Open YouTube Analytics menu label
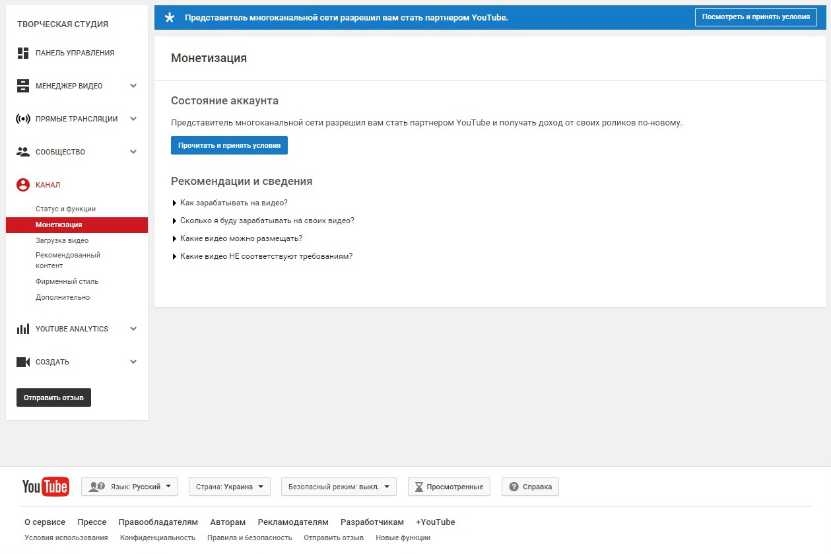831x554 pixels. 72,329
